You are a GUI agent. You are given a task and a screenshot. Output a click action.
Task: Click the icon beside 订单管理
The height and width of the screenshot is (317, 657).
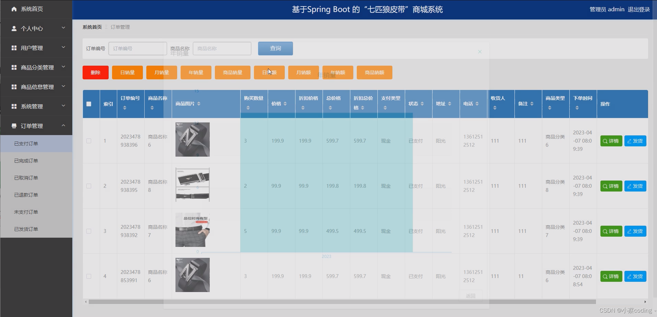coord(14,126)
